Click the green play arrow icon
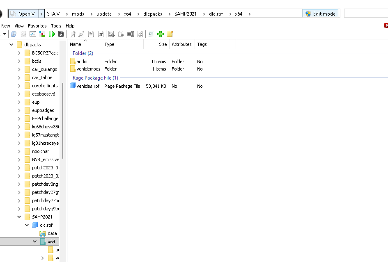 pyautogui.click(x=52, y=34)
